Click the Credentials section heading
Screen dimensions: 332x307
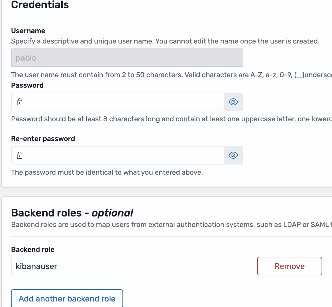click(x=40, y=5)
